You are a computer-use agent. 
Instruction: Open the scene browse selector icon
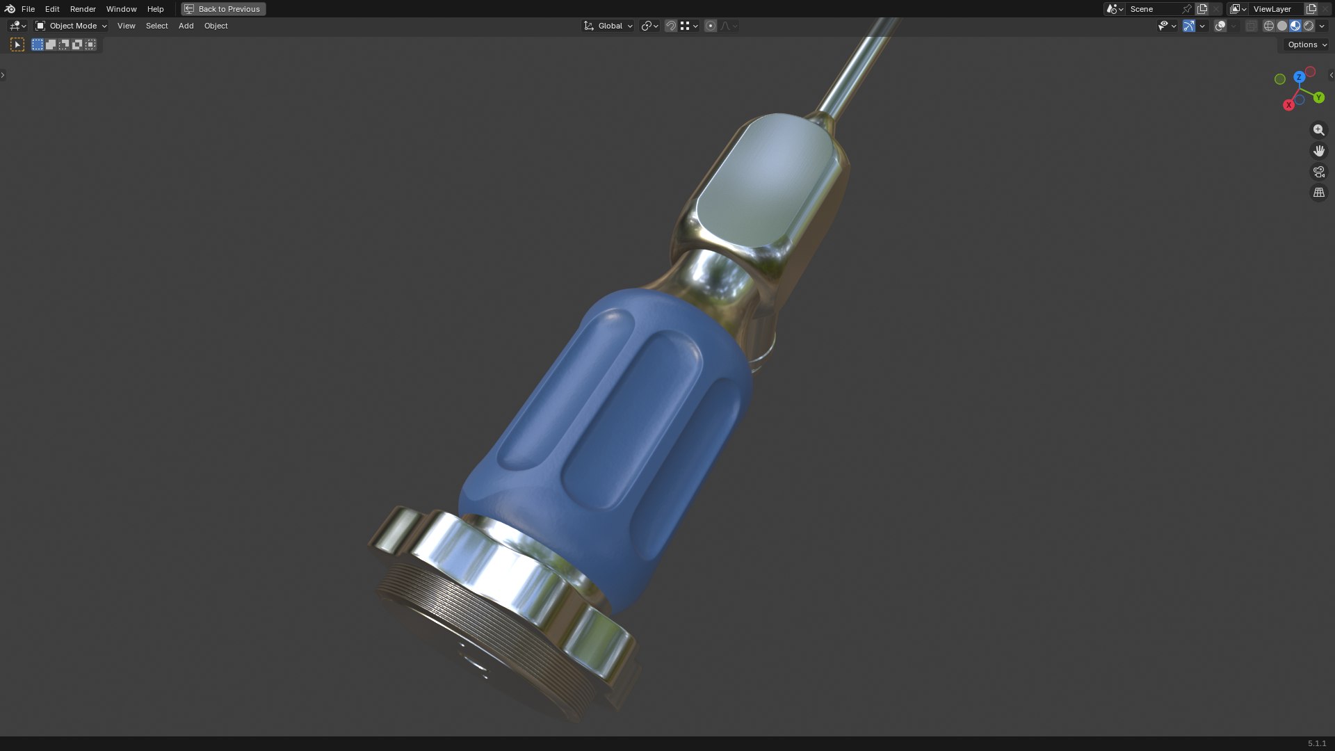tap(1115, 9)
